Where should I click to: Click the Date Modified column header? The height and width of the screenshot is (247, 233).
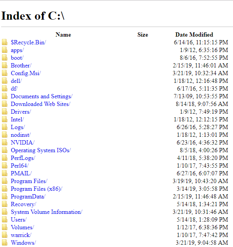point(194,35)
